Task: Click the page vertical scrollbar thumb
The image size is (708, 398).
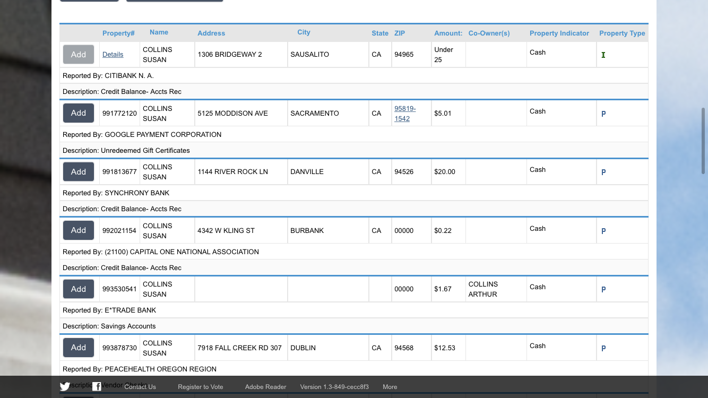Action: coord(703,141)
